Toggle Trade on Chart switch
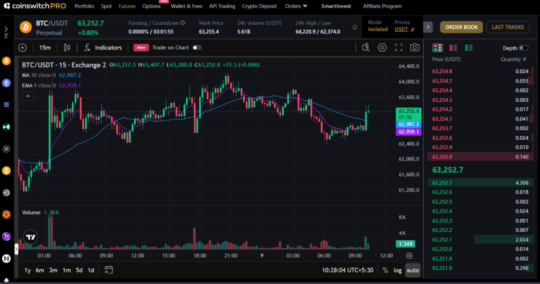 click(197, 48)
